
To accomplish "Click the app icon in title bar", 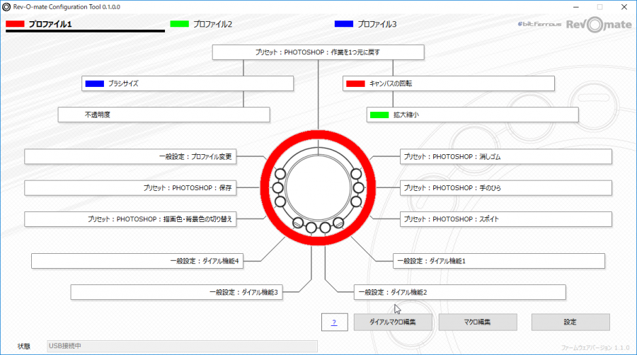I will [6, 7].
